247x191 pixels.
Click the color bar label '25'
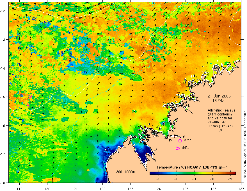pos(159,179)
